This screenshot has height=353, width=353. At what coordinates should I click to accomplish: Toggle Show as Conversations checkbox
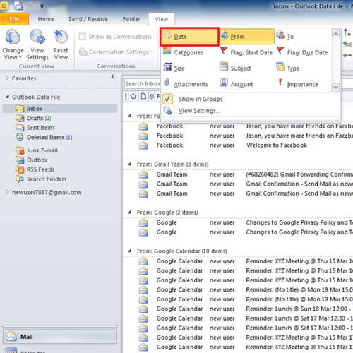click(x=82, y=37)
